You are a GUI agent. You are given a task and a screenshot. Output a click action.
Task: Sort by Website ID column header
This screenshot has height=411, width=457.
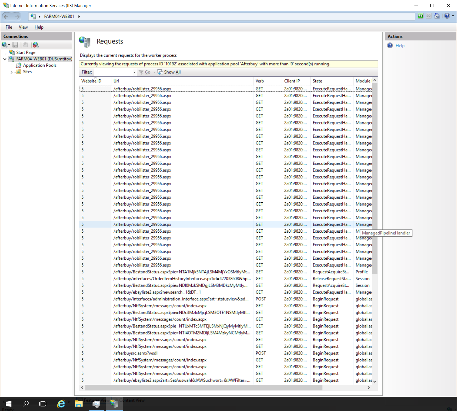pyautogui.click(x=95, y=81)
